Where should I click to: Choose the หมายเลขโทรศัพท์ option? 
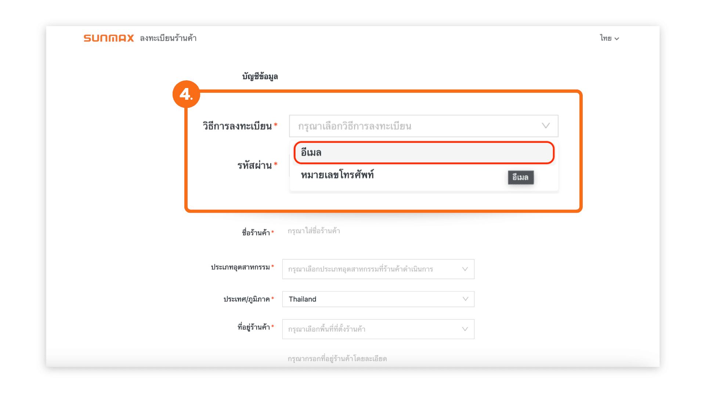tap(337, 175)
